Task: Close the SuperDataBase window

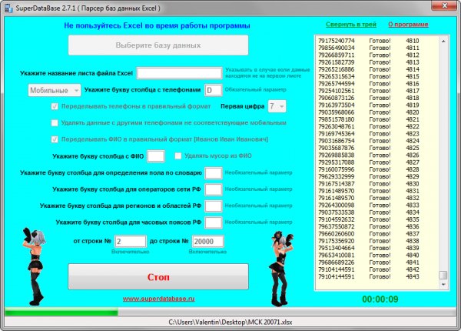Action: [444, 5]
